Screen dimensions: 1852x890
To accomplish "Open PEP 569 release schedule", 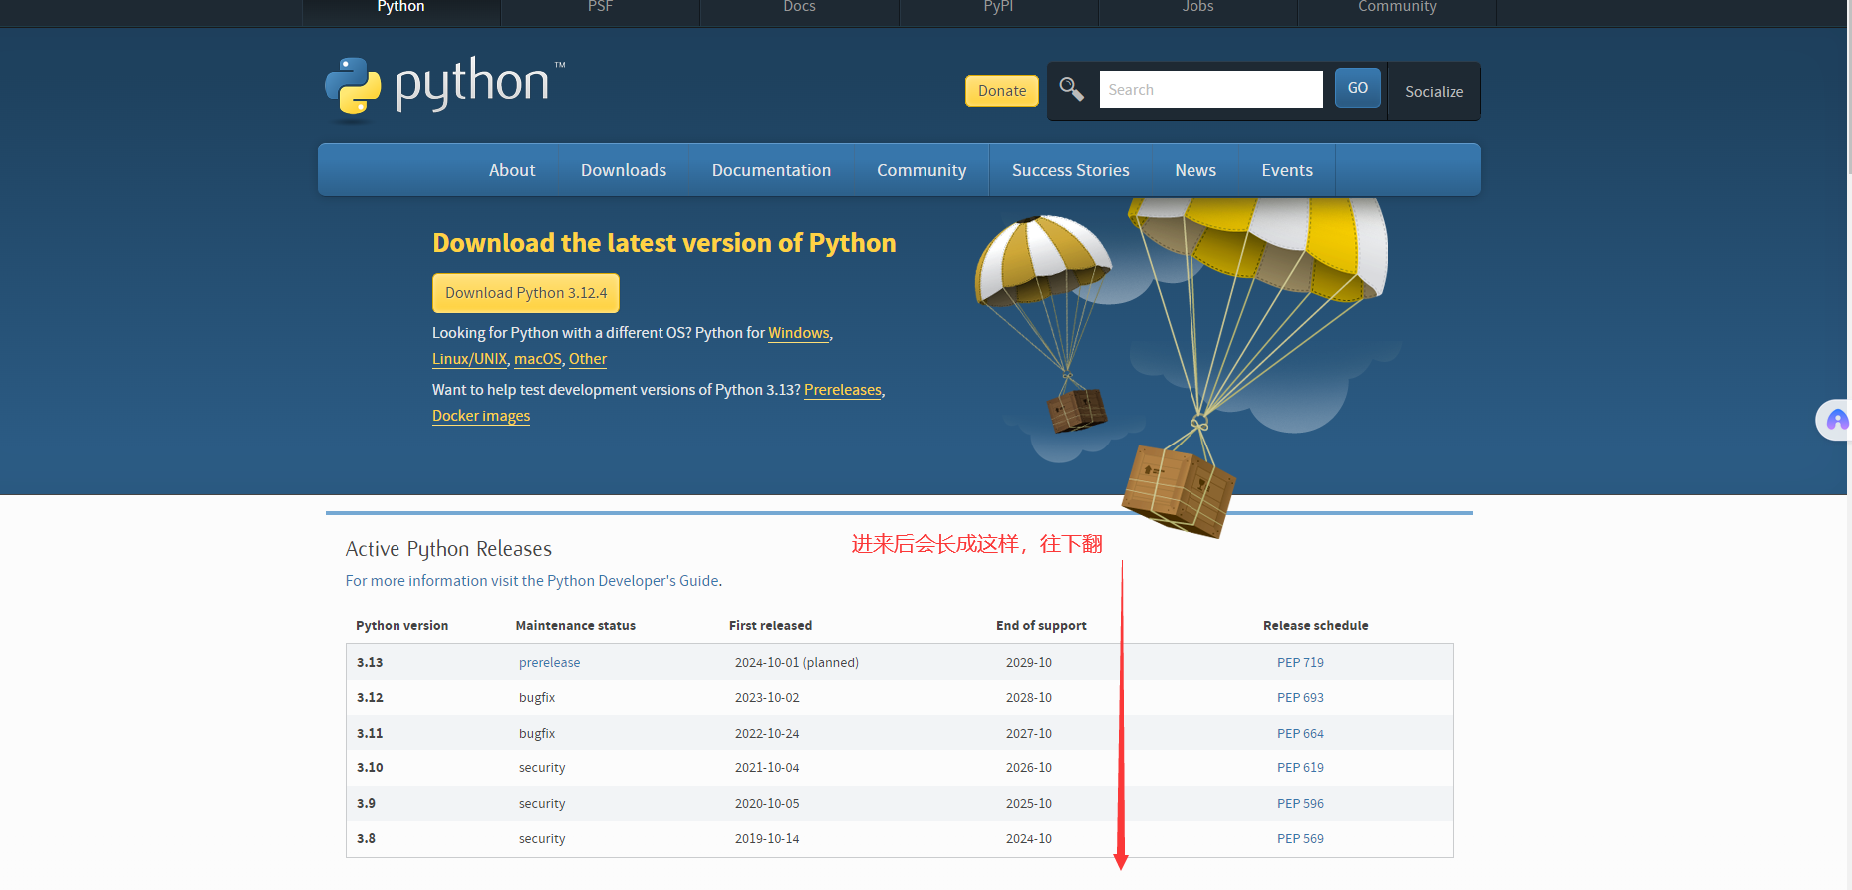I will pos(1300,839).
